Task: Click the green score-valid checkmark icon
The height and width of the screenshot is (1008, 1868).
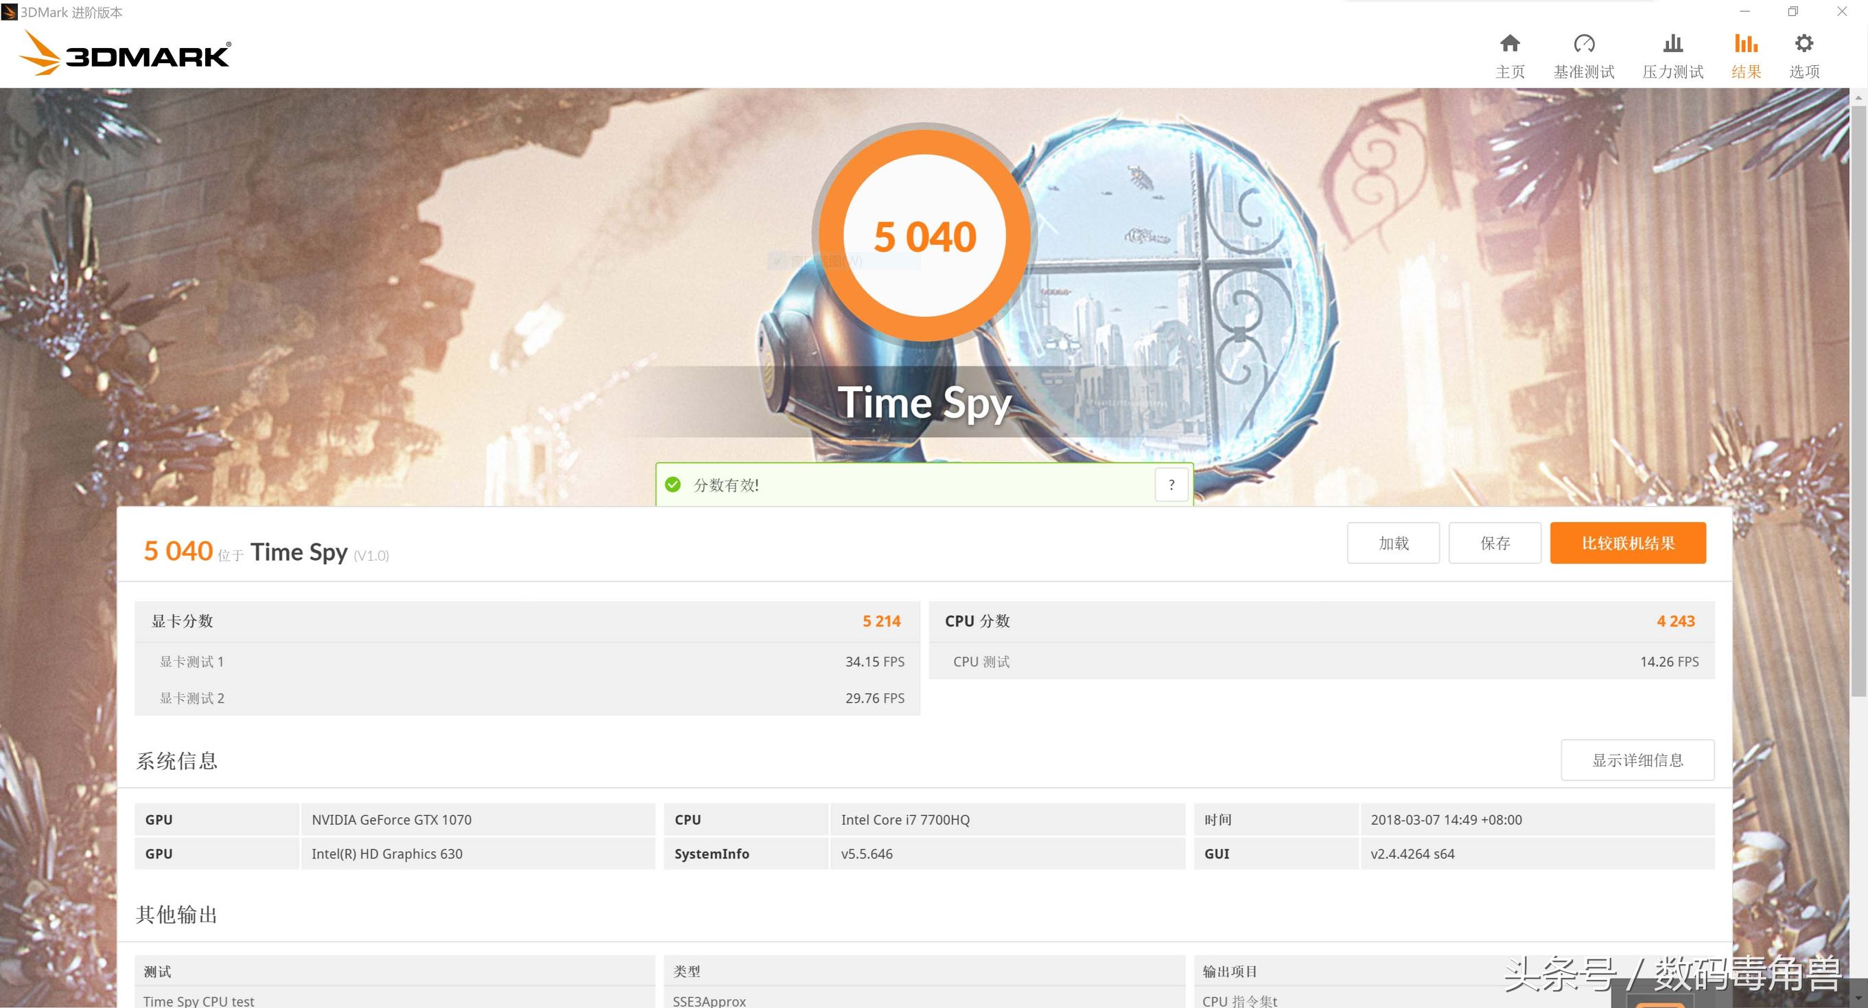Action: pyautogui.click(x=673, y=484)
